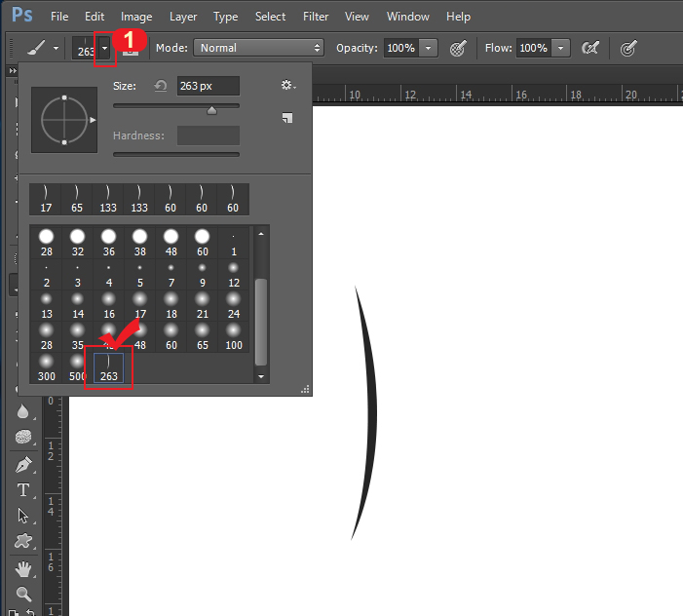Open the brush preset picker dropdown arrow
683x616 pixels.
104,49
